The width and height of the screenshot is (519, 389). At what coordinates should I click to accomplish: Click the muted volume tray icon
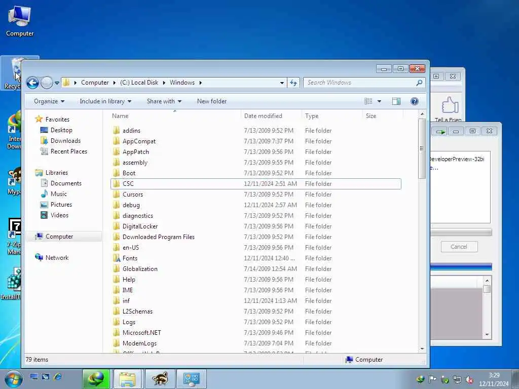[469, 380]
